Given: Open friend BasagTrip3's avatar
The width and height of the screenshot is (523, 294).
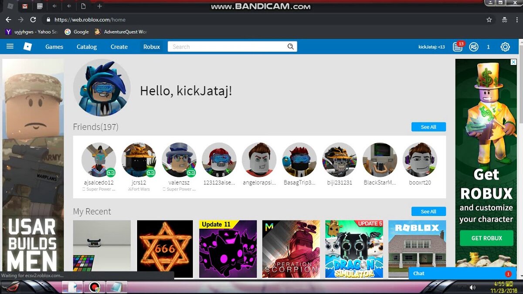Looking at the screenshot, I should click(x=299, y=160).
